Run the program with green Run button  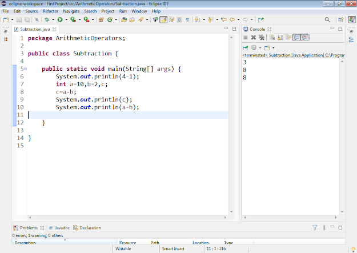point(60,20)
